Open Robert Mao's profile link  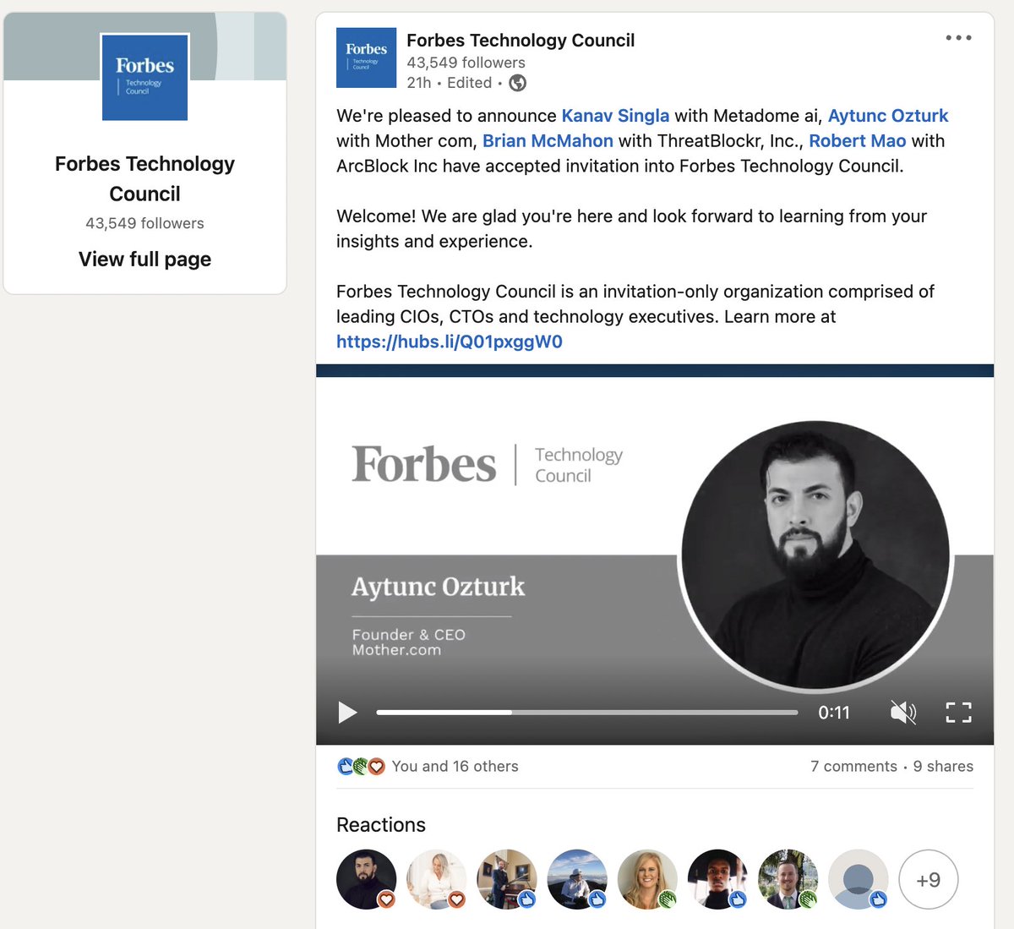pos(857,141)
